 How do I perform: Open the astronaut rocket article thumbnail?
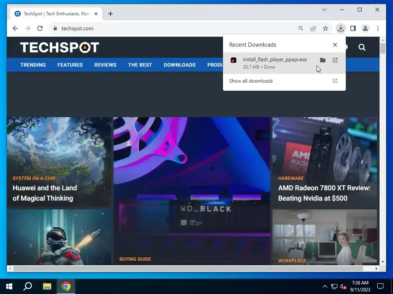click(59, 237)
